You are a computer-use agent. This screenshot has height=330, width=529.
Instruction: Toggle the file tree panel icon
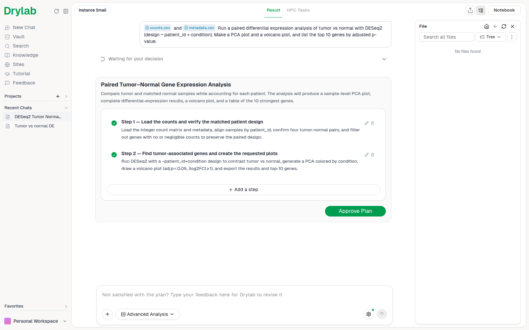coord(481,10)
